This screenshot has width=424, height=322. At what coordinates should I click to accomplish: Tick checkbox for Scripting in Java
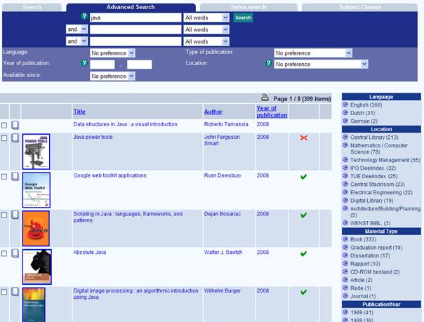coord(4,215)
